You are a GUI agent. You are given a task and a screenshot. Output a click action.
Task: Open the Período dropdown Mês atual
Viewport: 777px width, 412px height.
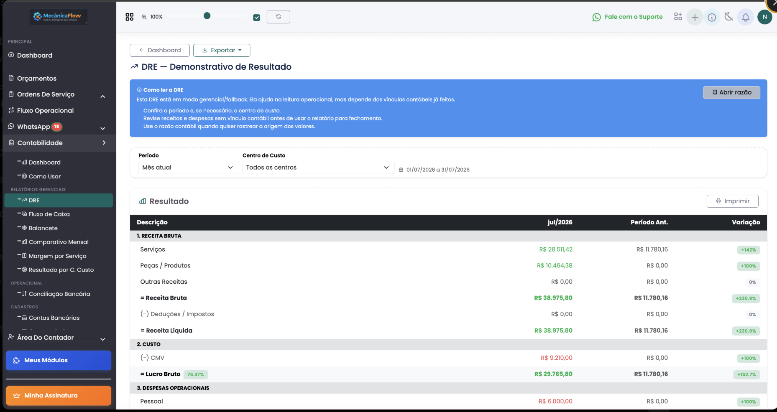coord(188,167)
